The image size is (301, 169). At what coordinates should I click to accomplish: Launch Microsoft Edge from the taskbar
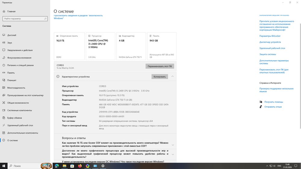coord(57,166)
